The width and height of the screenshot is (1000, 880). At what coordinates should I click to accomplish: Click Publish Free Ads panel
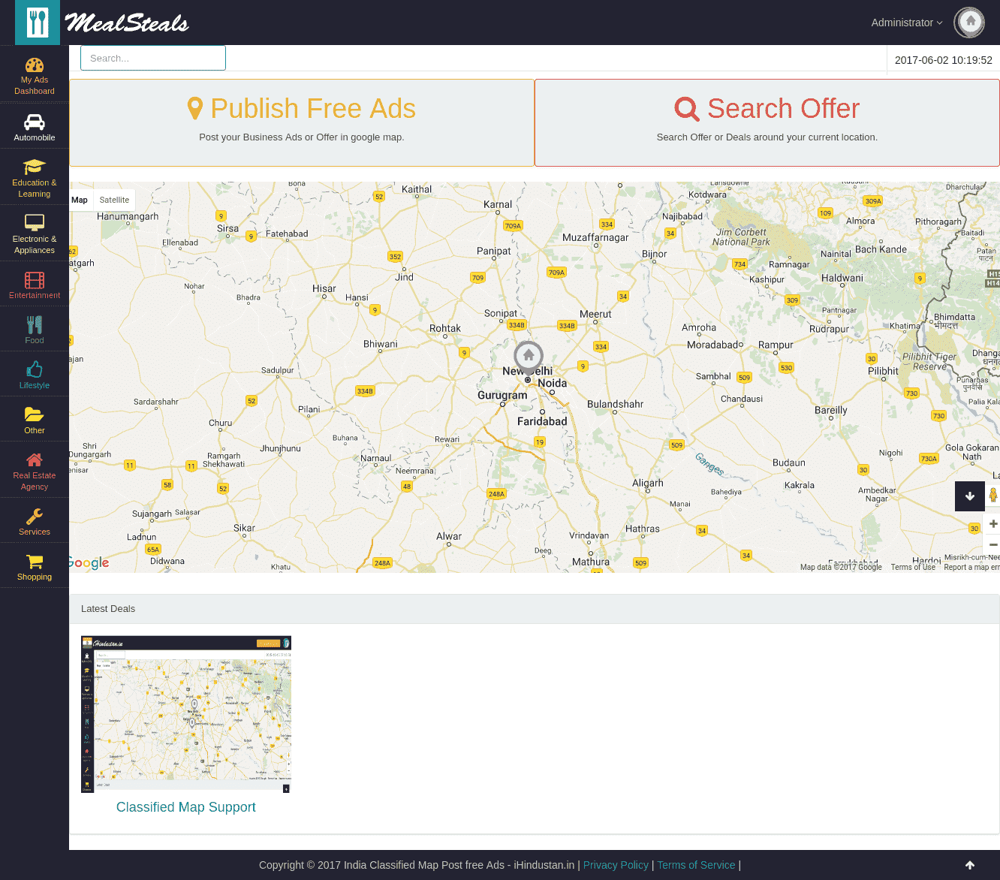302,122
